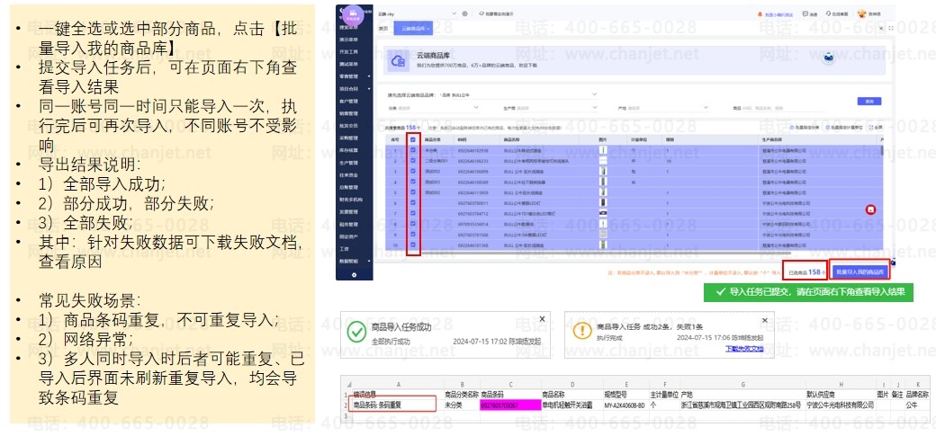This screenshot has width=936, height=436.
Task: Click the cloud product library icon
Action: coord(396,62)
